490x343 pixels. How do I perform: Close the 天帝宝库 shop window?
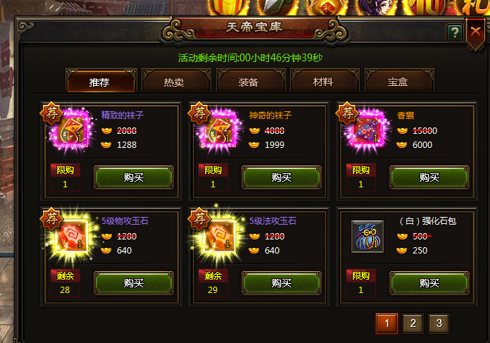(x=475, y=32)
